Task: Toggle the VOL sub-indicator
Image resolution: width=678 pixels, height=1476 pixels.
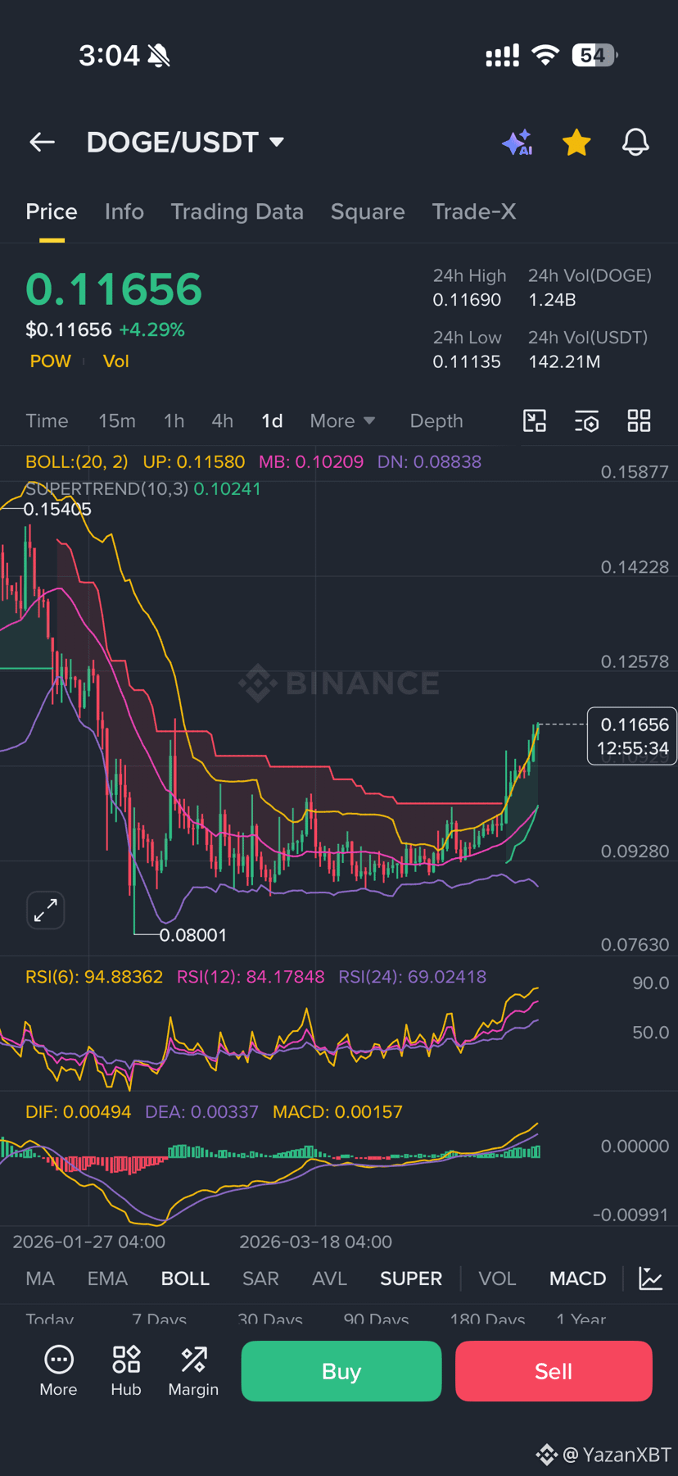Action: 497,1278
